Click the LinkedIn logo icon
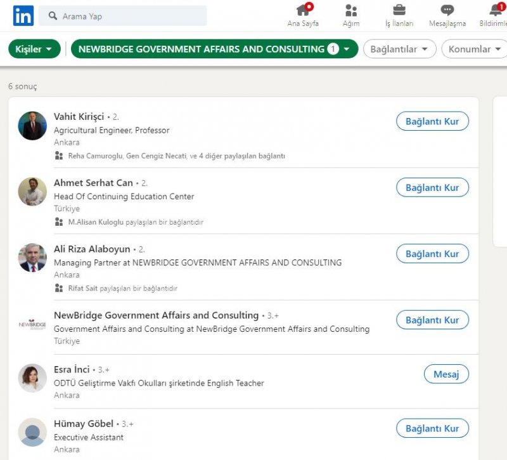Image resolution: width=507 pixels, height=460 pixels. pos(23,15)
